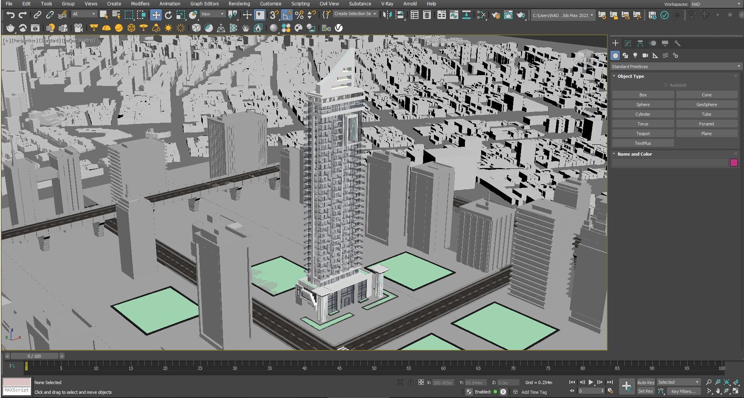
Task: Toggle the Percent Snap button
Action: click(299, 15)
